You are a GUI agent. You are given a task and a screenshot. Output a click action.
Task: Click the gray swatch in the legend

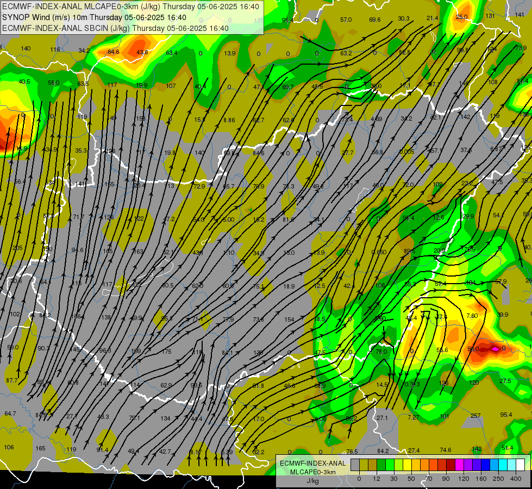[x=355, y=465]
